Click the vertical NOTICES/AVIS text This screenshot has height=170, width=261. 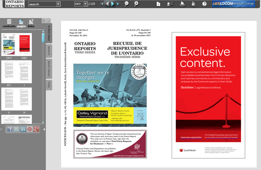(65, 94)
